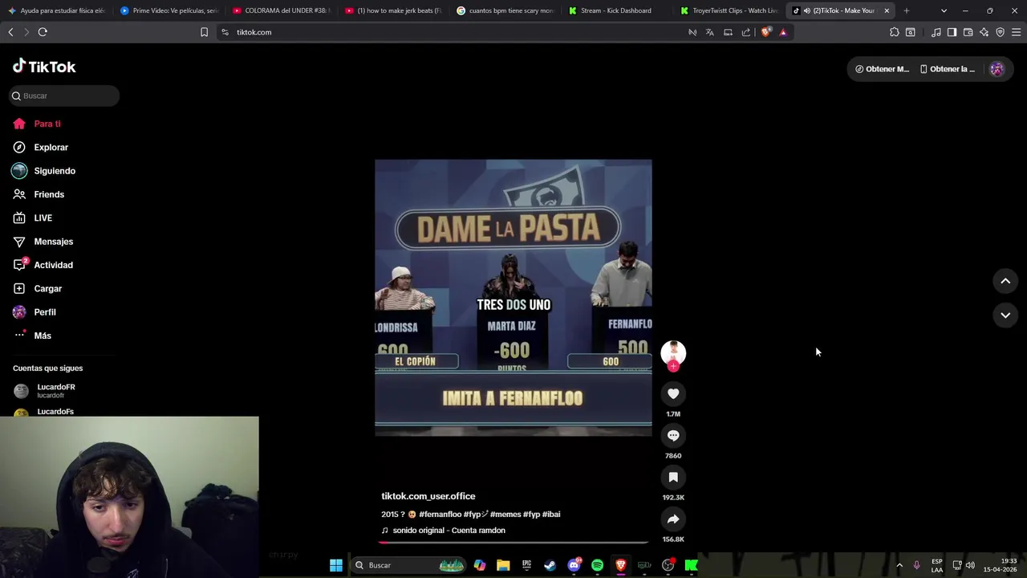Viewport: 1027px width, 578px height.
Task: Open Brave Shields lion icon
Action: click(765, 32)
